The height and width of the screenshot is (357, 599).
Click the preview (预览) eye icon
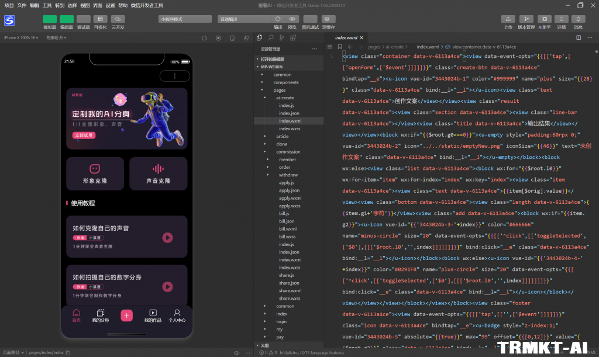(292, 19)
